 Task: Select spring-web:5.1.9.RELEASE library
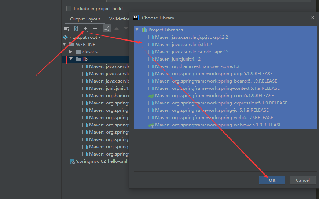(x=214, y=117)
